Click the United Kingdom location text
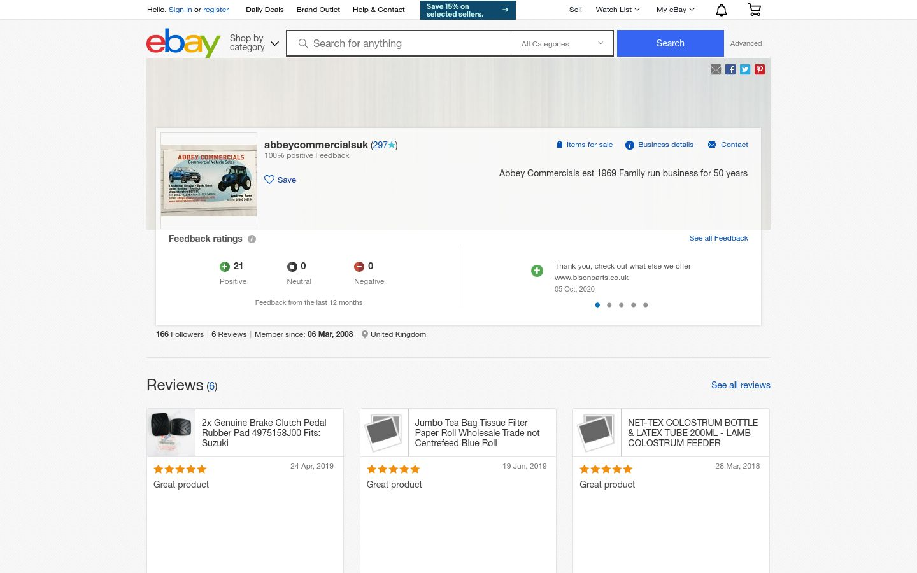 click(398, 334)
